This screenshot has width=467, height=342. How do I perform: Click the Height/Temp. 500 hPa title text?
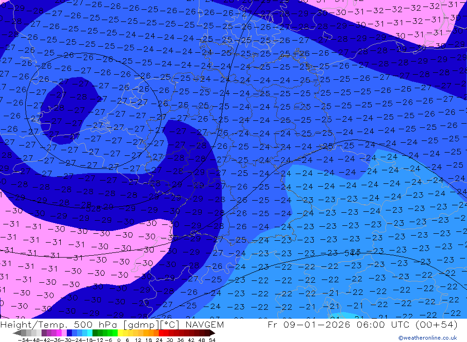(x=59, y=325)
